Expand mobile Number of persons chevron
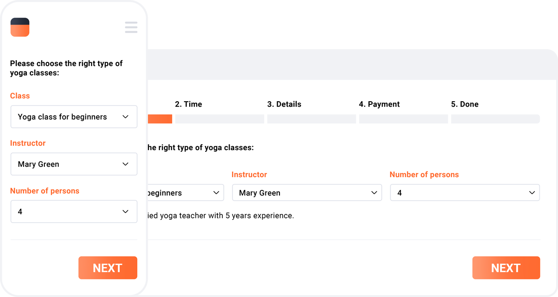 125,212
